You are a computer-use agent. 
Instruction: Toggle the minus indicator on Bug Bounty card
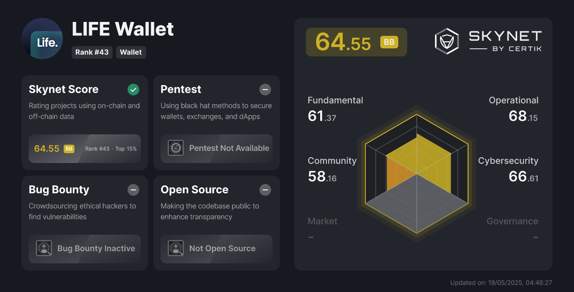pos(133,190)
